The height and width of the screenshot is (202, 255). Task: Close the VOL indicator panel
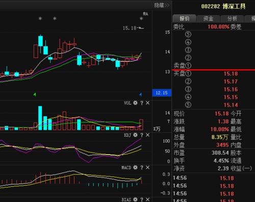coord(148,103)
